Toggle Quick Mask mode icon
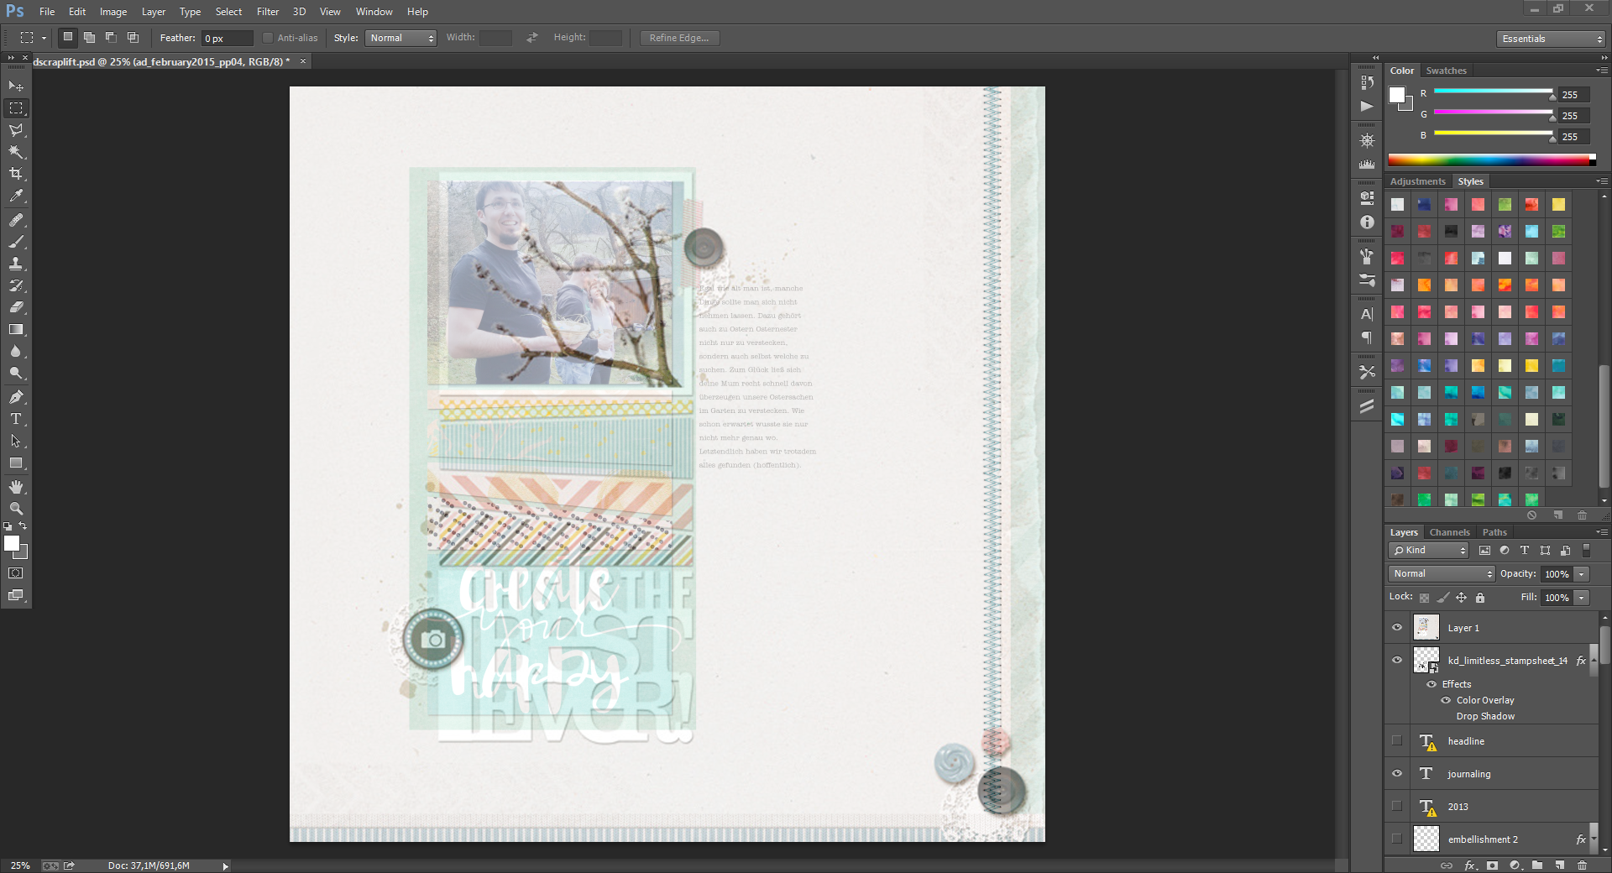The width and height of the screenshot is (1612, 873). [x=16, y=573]
